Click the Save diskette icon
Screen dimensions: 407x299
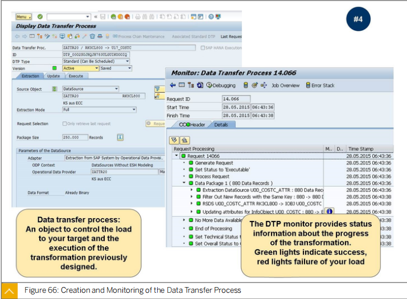click(x=103, y=17)
